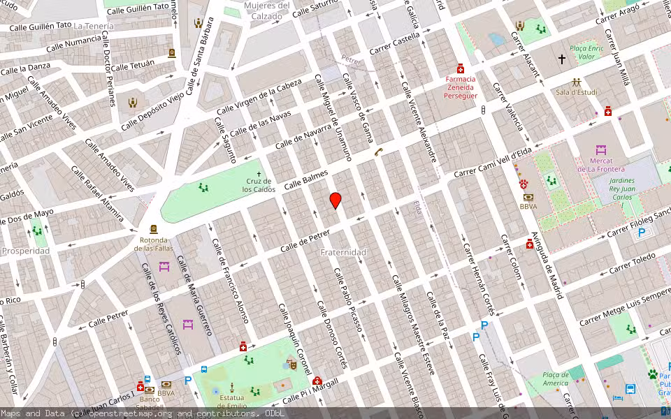Select the Calle Virgen de la Cabeza label
Viewport: 671px width, 419px height.
[259, 97]
